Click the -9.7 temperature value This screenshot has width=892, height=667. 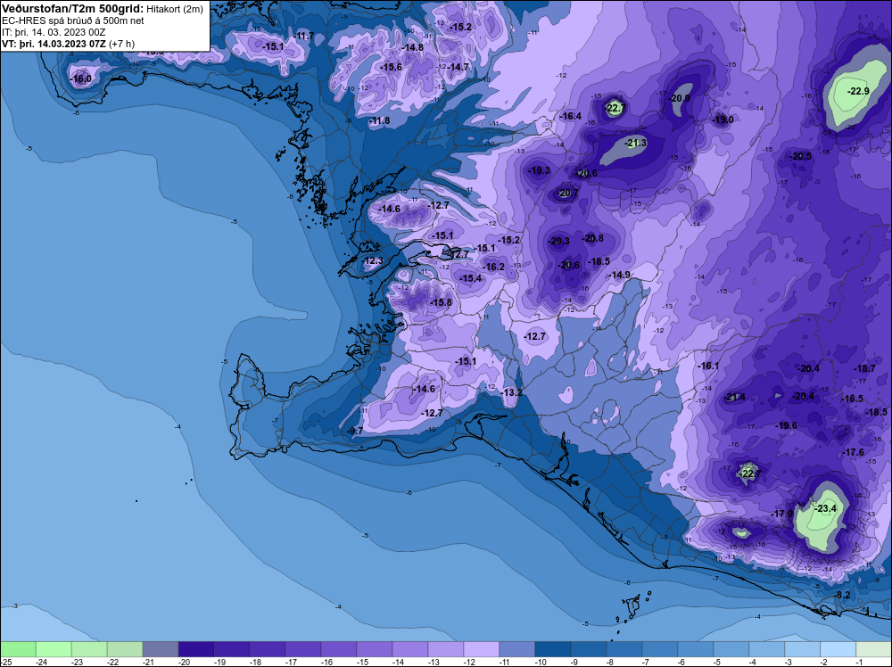pos(355,431)
